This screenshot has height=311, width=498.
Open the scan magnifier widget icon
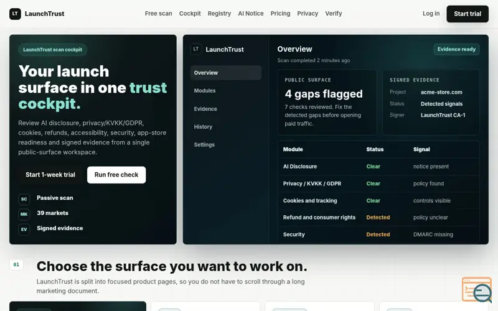[x=477, y=289]
